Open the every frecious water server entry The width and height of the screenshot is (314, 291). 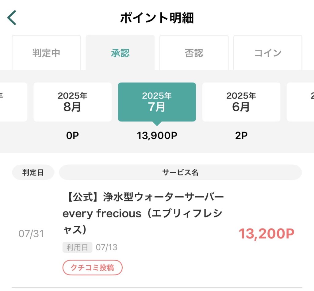coord(143,213)
